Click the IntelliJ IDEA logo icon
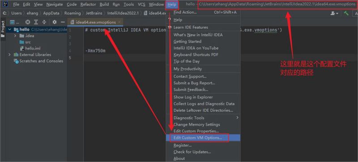Viewport: 358px width, 162px height. [5, 4]
